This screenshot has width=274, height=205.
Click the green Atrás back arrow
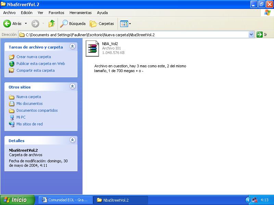tap(7, 24)
